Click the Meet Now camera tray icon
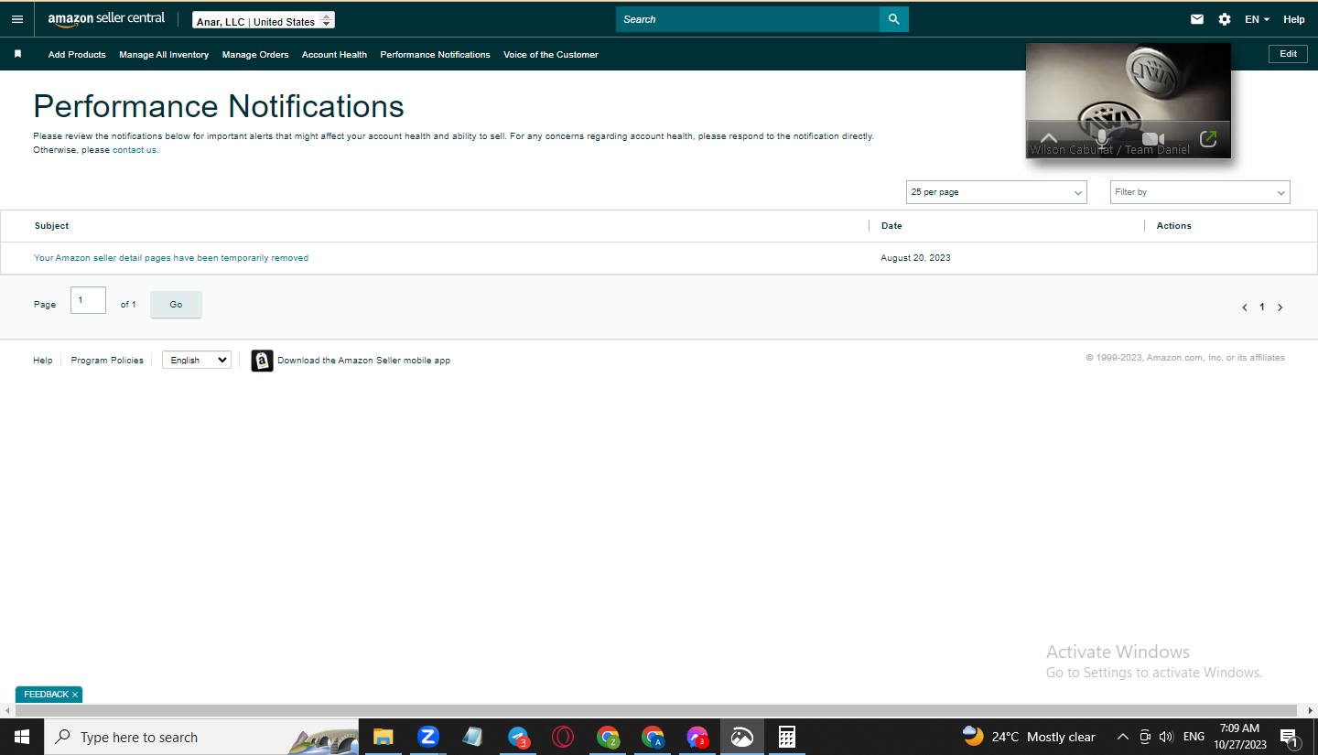This screenshot has height=755, width=1318. click(x=1144, y=737)
